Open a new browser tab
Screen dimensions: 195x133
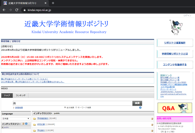coord(53,3)
